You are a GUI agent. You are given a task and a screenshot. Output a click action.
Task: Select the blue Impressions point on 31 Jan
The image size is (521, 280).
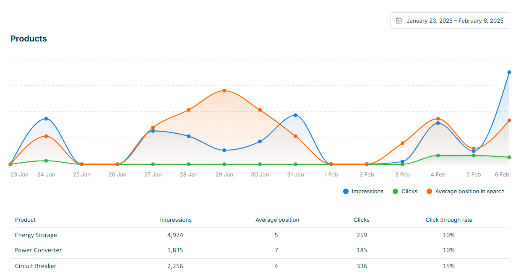[296, 115]
